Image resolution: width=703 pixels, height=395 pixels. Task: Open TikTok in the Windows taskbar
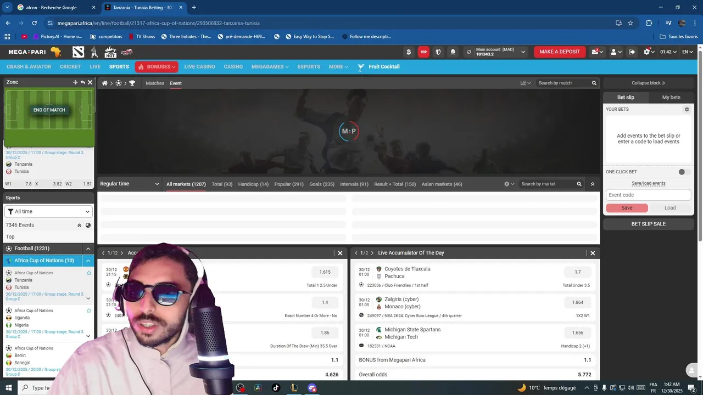[x=276, y=388]
